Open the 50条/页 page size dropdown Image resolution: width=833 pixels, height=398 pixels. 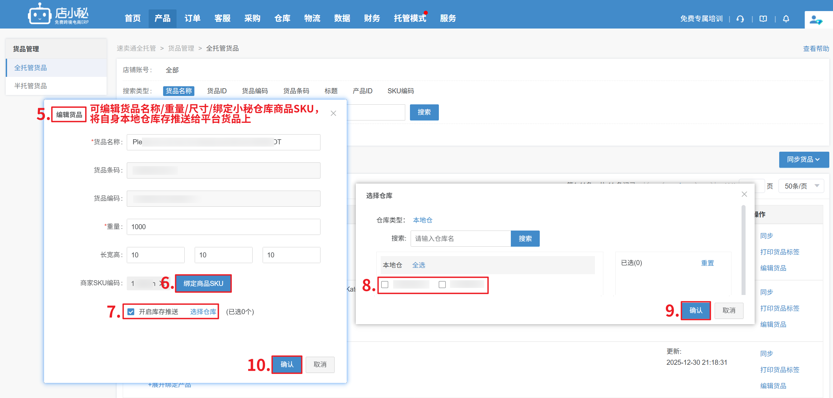(801, 186)
